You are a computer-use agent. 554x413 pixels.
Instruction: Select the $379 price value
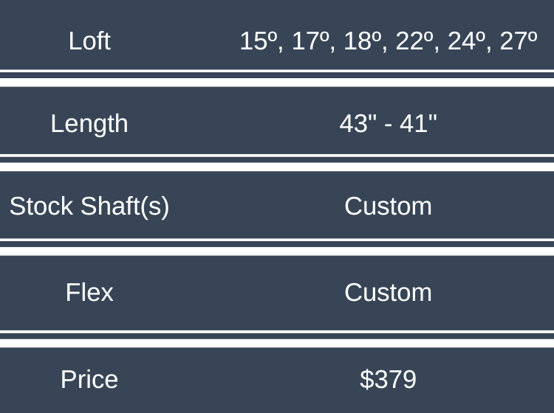(388, 379)
